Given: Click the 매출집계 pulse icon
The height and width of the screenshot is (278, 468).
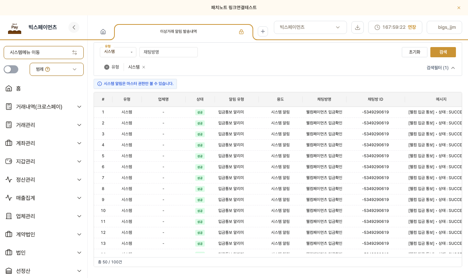Looking at the screenshot, I should [9, 198].
